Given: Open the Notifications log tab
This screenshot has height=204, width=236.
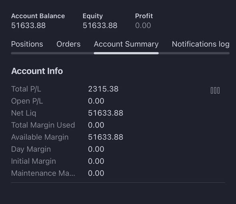Looking at the screenshot, I should (201, 44).
